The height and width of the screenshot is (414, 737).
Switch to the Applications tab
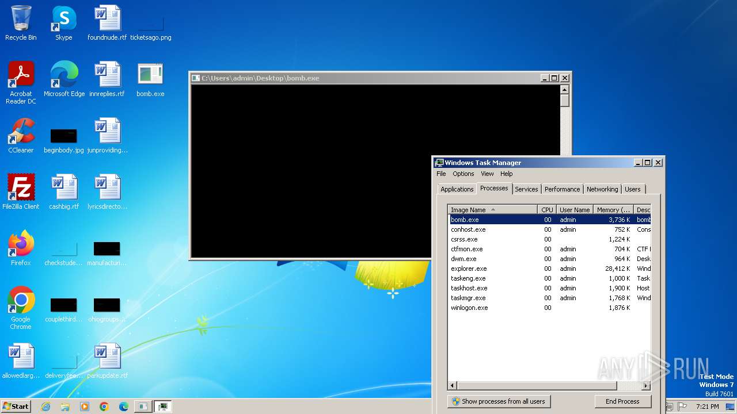pyautogui.click(x=457, y=189)
